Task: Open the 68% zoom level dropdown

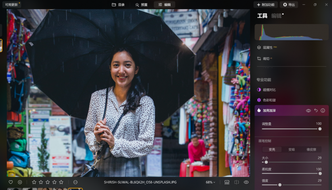Action: click(210, 182)
